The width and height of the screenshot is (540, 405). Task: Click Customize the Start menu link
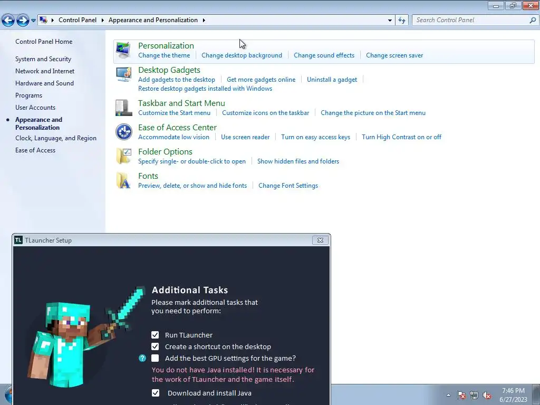[x=174, y=113]
